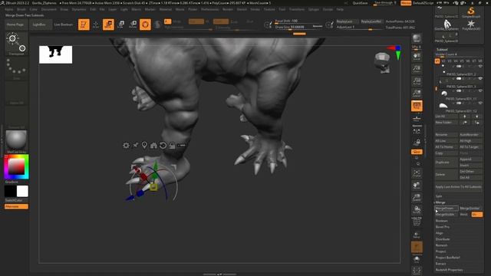The width and height of the screenshot is (491, 276).
Task: Open the Preferences menu in the menu bar
Action: 209,9
